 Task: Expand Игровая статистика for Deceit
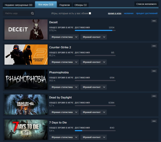tap(64, 37)
